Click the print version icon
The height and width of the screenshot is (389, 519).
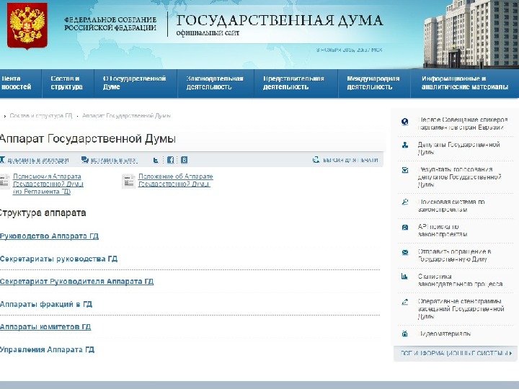pyautogui.click(x=316, y=160)
